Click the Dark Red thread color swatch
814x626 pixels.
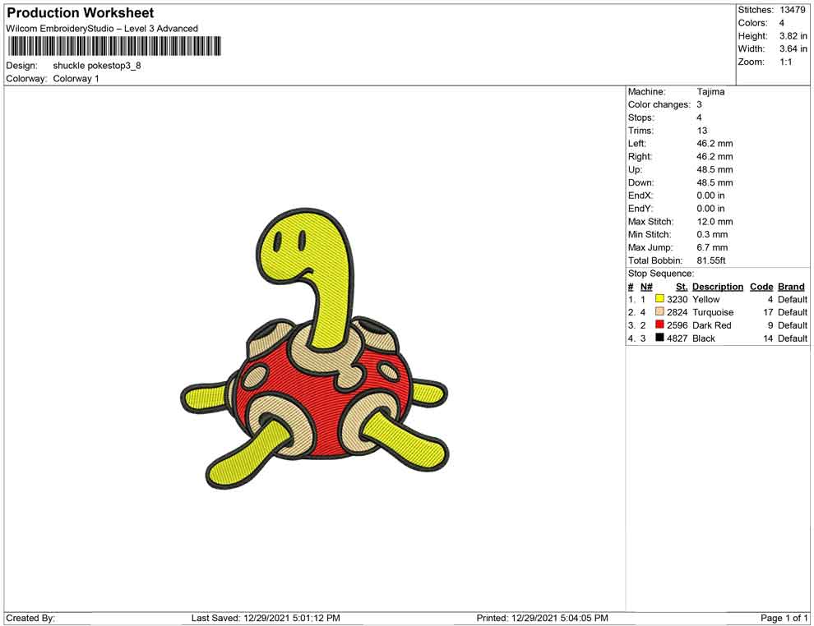(659, 325)
